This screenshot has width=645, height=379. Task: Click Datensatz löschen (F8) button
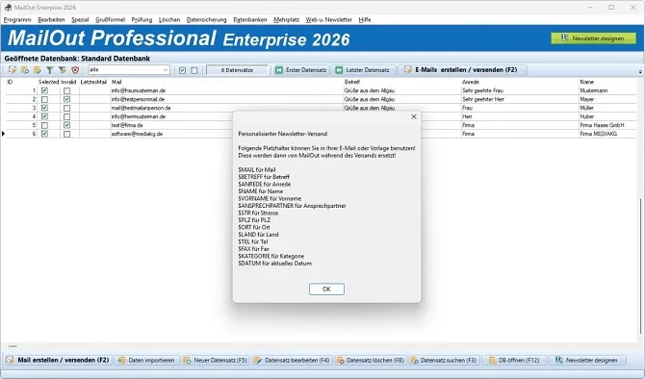(x=371, y=361)
